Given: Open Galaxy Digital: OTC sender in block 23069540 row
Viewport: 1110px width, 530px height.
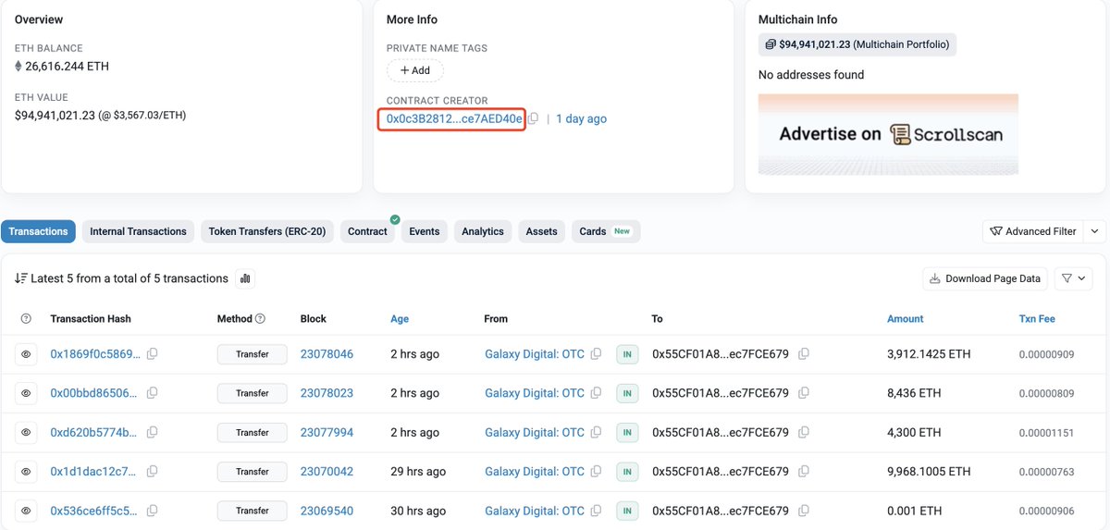Looking at the screenshot, I should pos(535,511).
